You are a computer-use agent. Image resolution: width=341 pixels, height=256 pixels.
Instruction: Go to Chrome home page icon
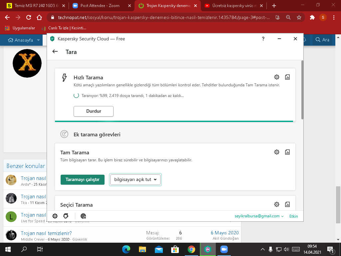[x=39, y=17]
